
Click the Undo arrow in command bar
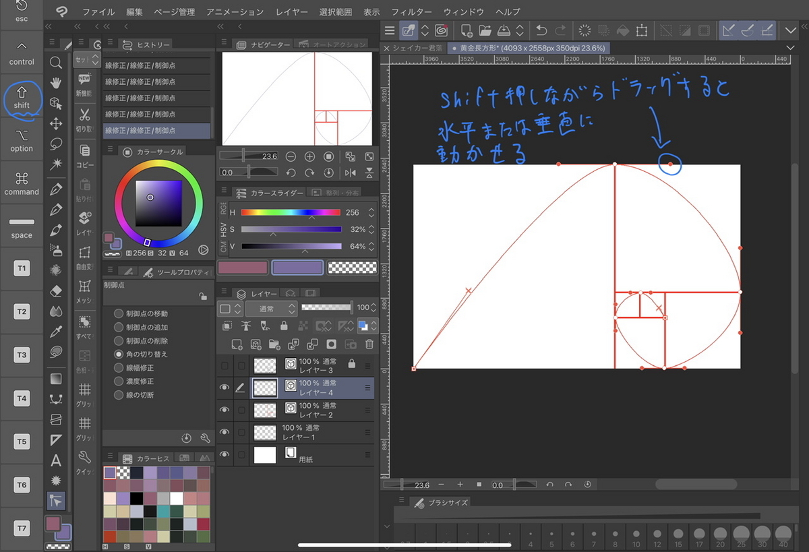(x=541, y=30)
